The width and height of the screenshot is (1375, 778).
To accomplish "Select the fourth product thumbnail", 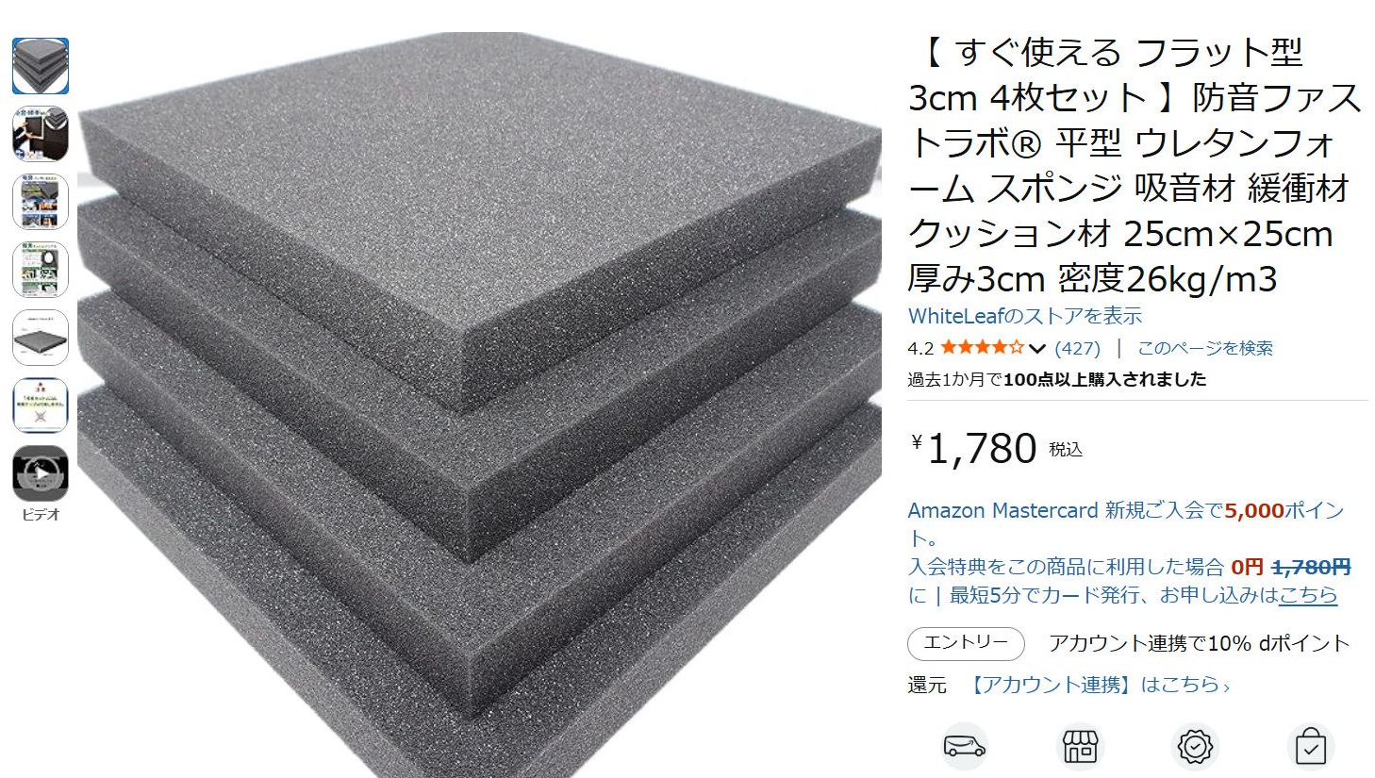I will [41, 270].
